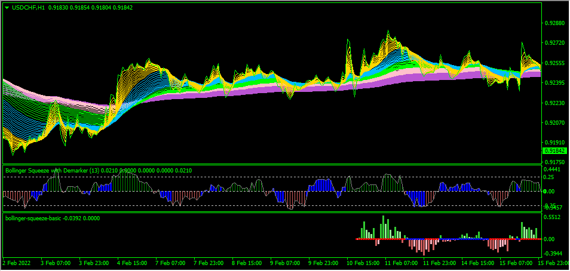Click the 4 Feb 15:00 time label

pos(132,263)
